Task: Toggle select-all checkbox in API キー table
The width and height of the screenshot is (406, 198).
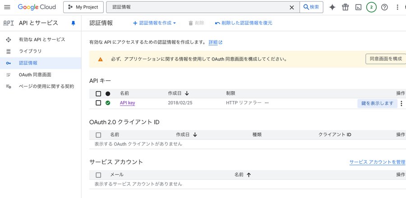Action: pos(98,93)
